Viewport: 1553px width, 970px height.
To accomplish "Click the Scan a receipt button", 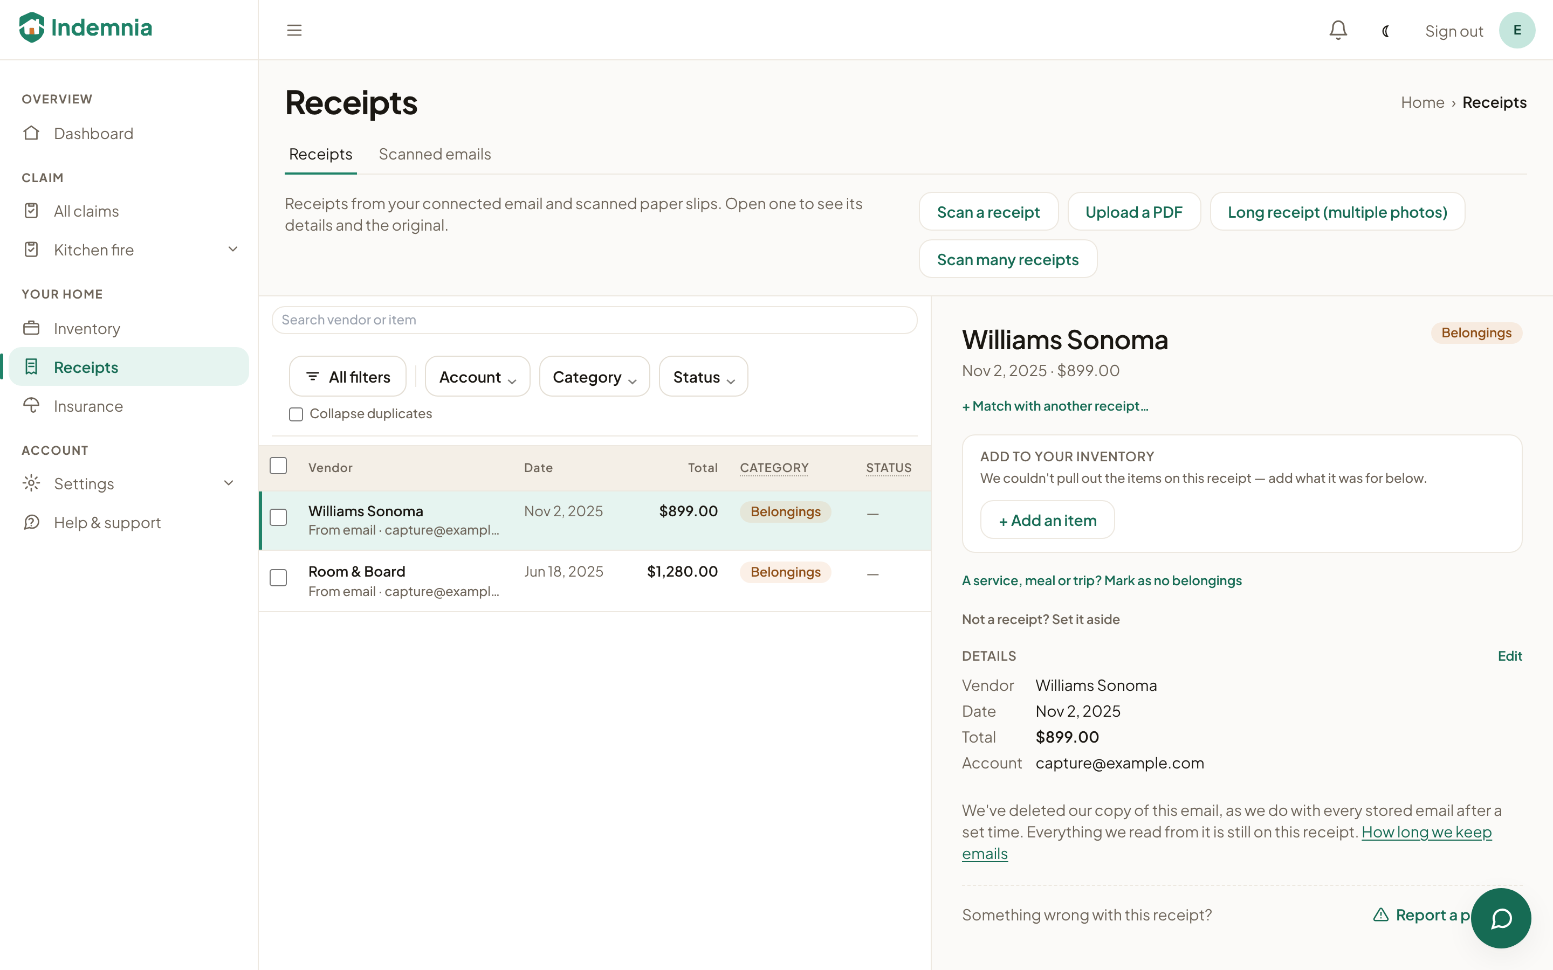I will pos(988,212).
